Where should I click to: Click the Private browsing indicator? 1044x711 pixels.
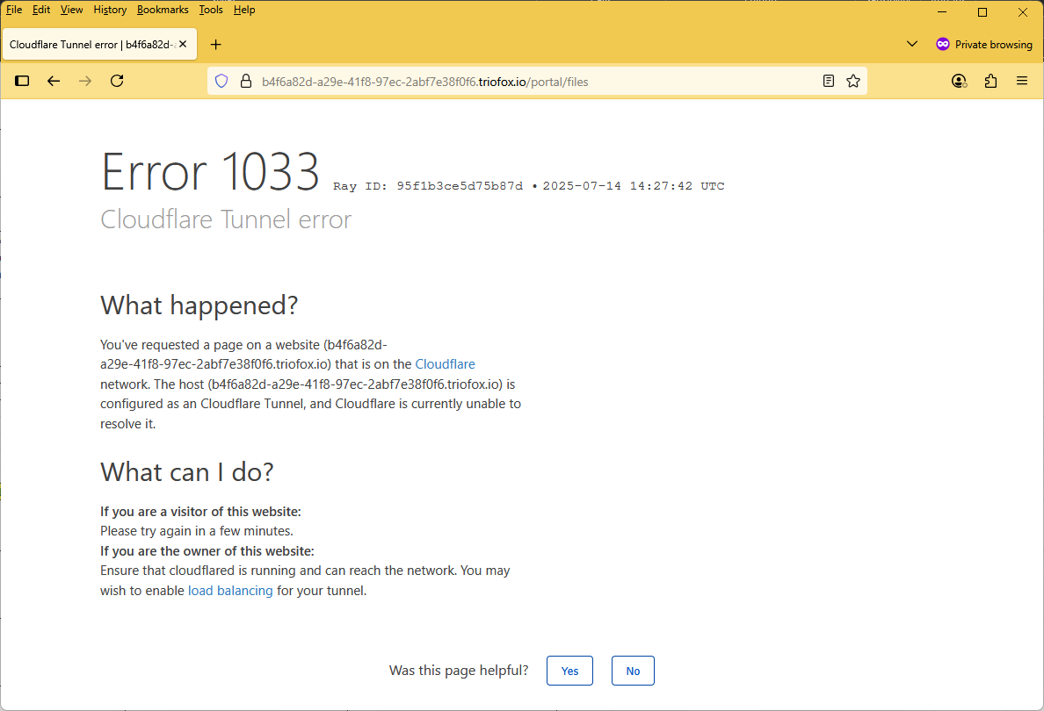(x=984, y=45)
